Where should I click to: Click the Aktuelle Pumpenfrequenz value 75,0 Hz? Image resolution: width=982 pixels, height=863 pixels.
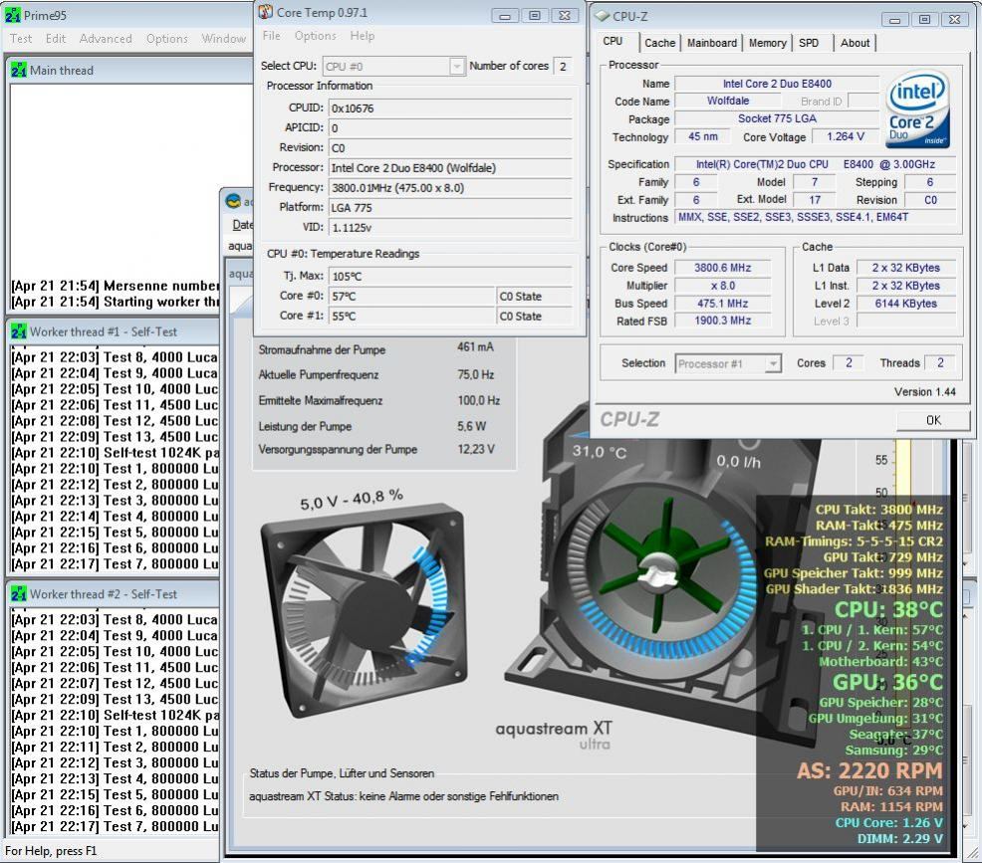coord(475,375)
